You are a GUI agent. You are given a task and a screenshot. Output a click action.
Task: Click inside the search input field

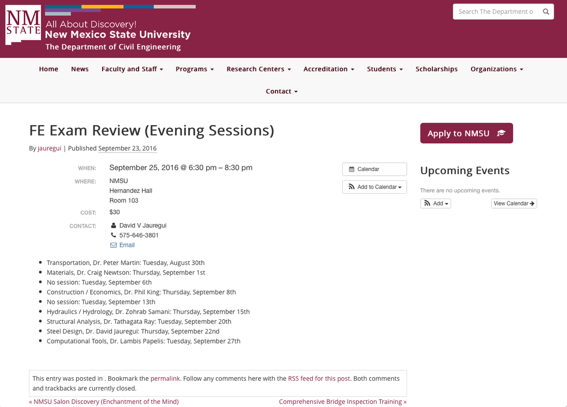pos(495,11)
